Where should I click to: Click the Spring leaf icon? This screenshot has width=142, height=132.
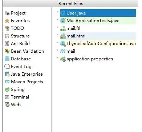tap(7, 89)
